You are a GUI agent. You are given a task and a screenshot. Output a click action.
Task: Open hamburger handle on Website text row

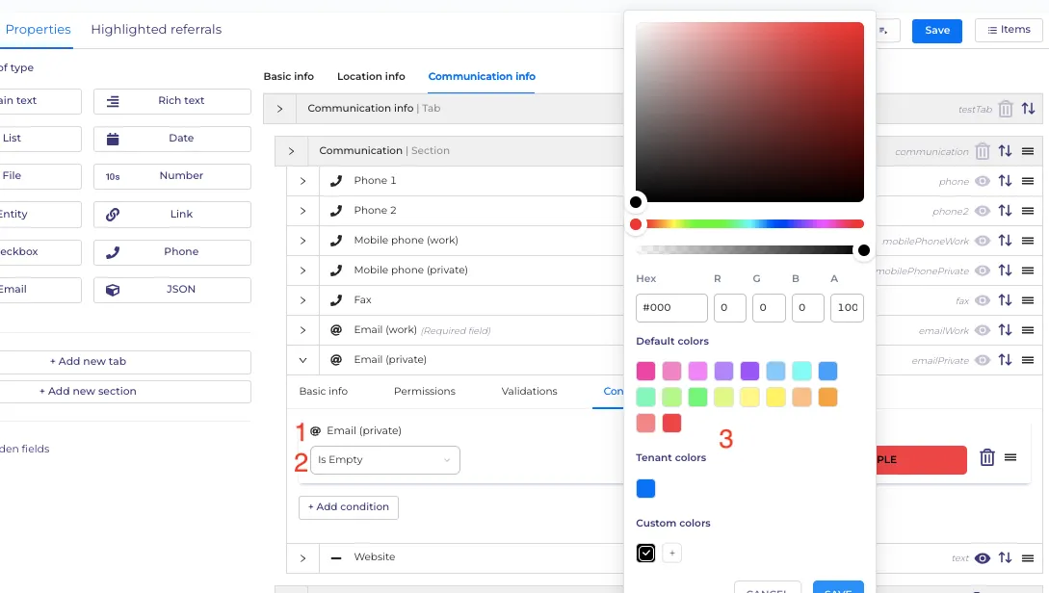pos(1028,557)
